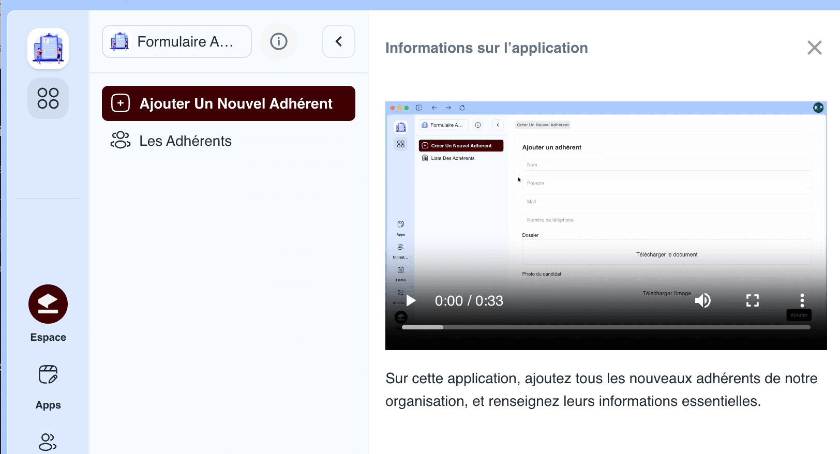The width and height of the screenshot is (840, 454).
Task: Open the Formulaire app logo icon in sidebar
Action: (x=48, y=49)
